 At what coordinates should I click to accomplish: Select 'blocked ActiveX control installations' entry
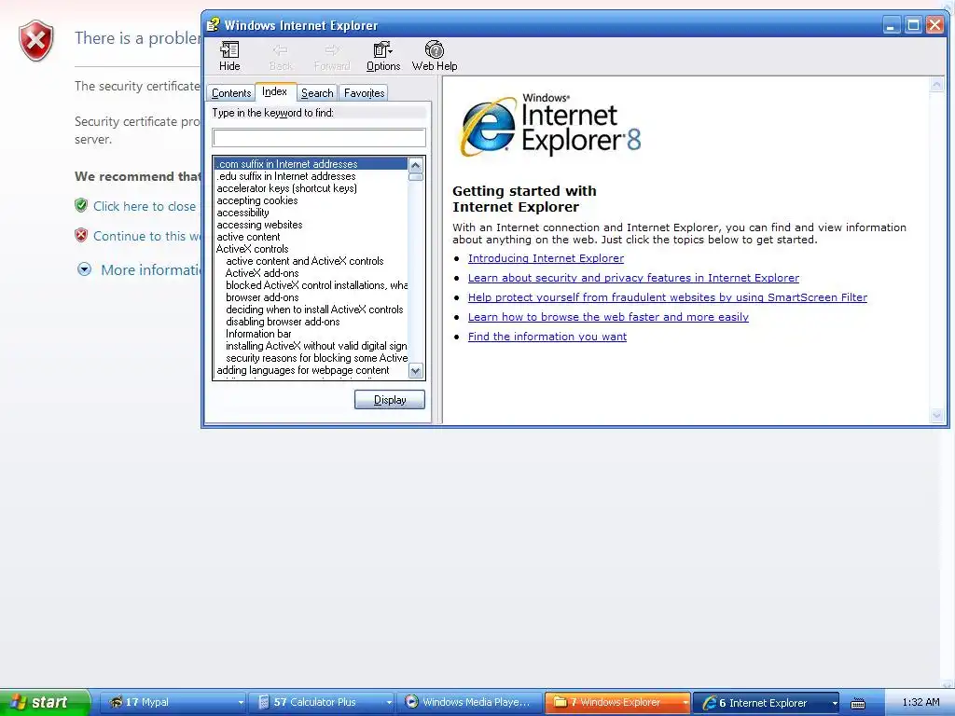point(311,285)
